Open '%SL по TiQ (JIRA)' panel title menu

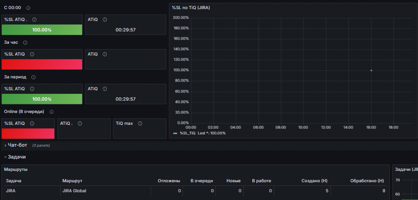[x=191, y=8]
